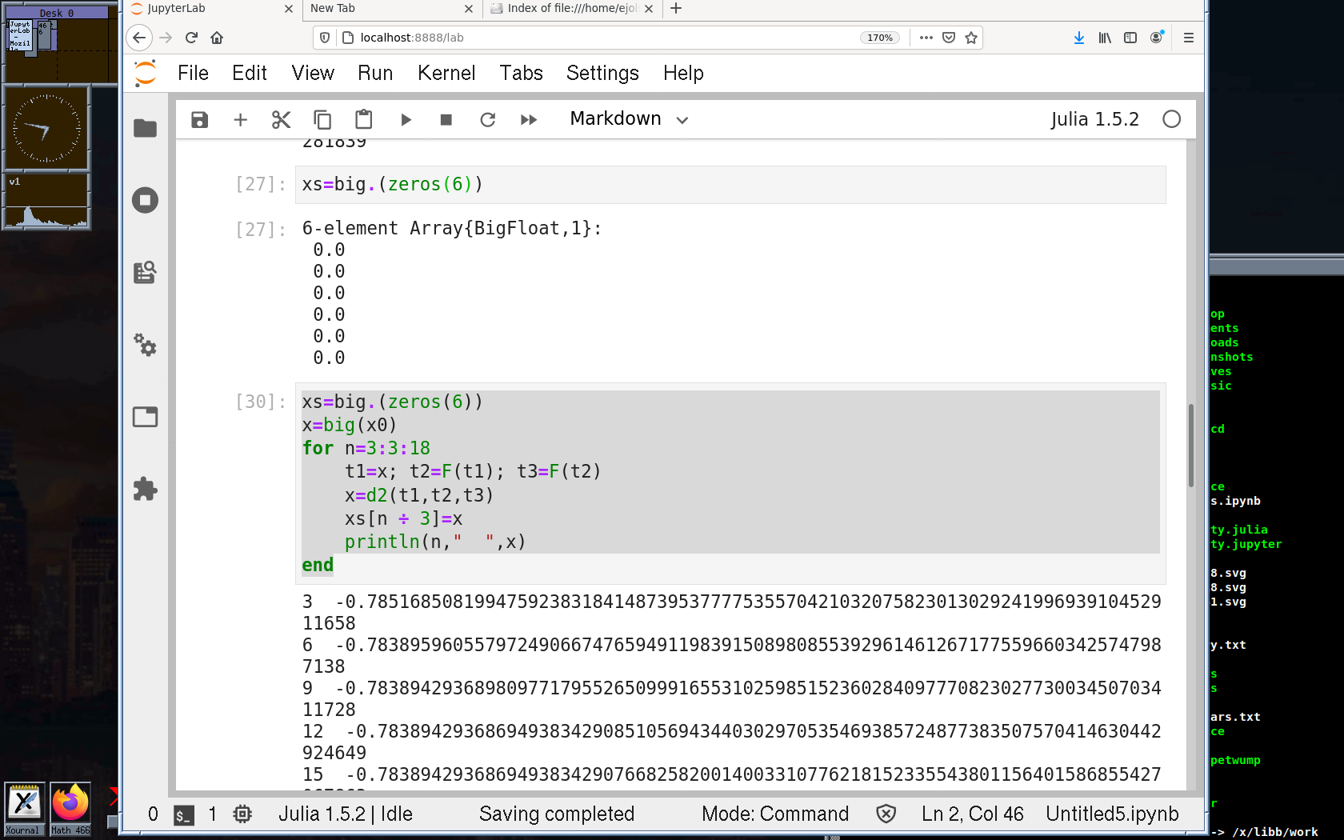Insert a new cell below with plus icon

[x=240, y=120]
